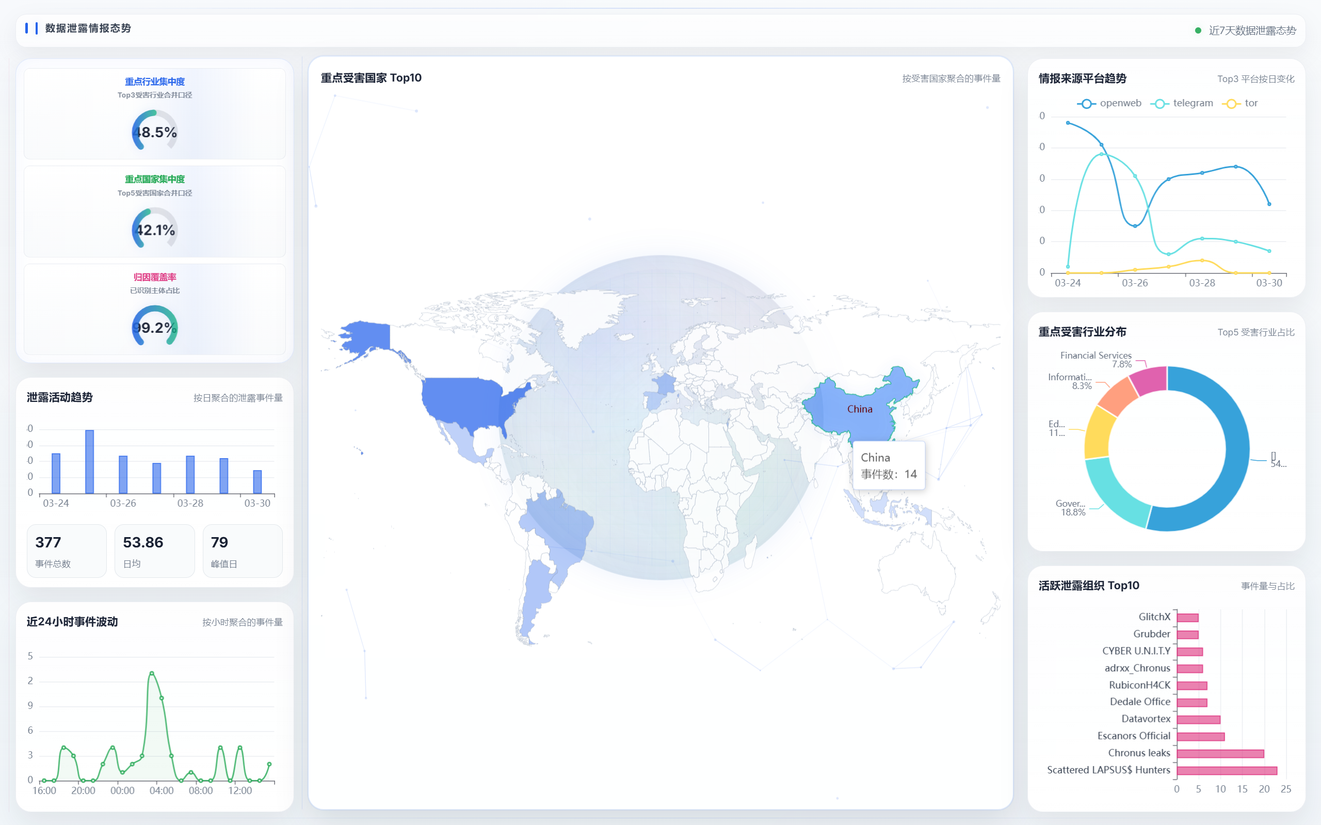Screen dimensions: 1321x825
Task: Click the tallest bar in leak trend chart
Action: click(89, 462)
